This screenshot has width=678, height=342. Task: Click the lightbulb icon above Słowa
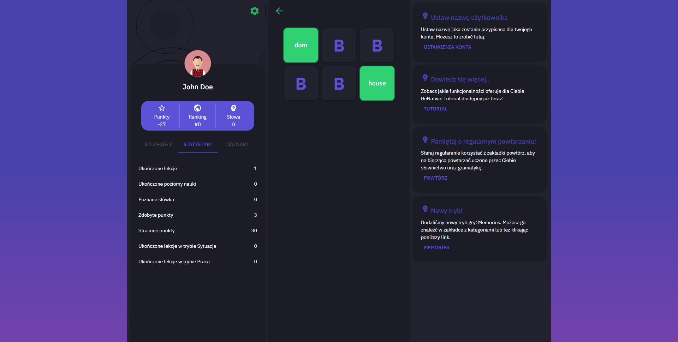coord(234,108)
